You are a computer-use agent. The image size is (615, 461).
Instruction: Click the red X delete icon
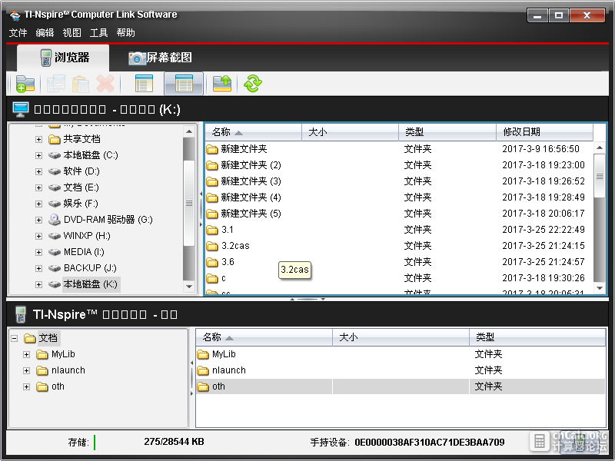pyautogui.click(x=105, y=84)
